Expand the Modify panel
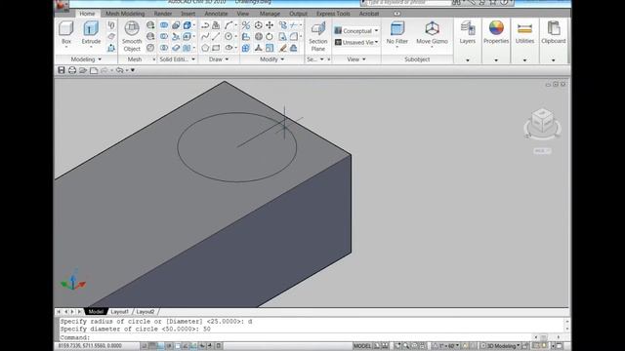Image resolution: width=625 pixels, height=351 pixels. [x=272, y=59]
